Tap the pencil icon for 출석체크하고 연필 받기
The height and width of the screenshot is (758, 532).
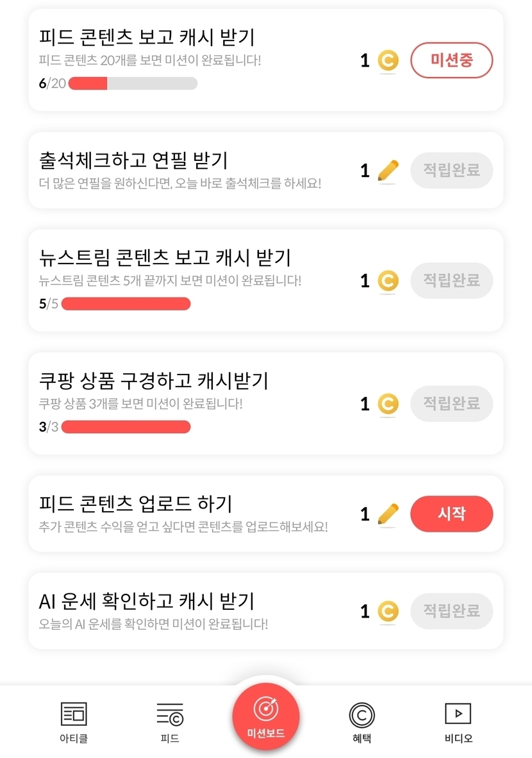(387, 171)
